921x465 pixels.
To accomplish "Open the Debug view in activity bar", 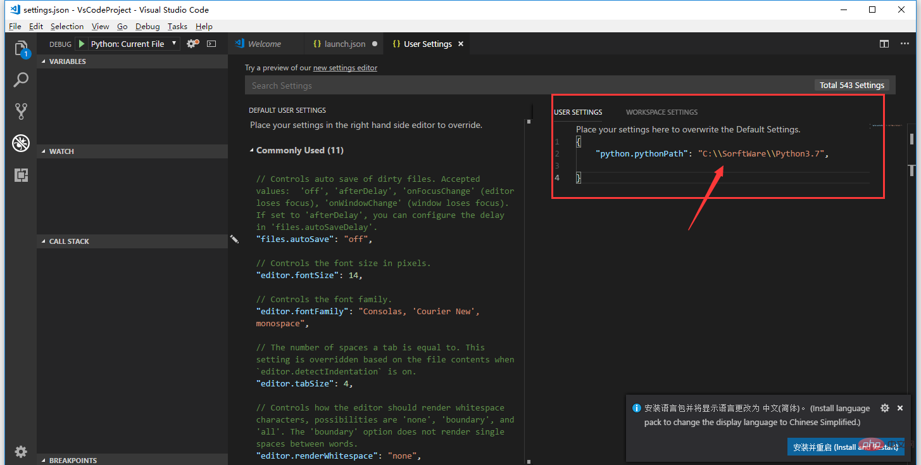I will 21,143.
